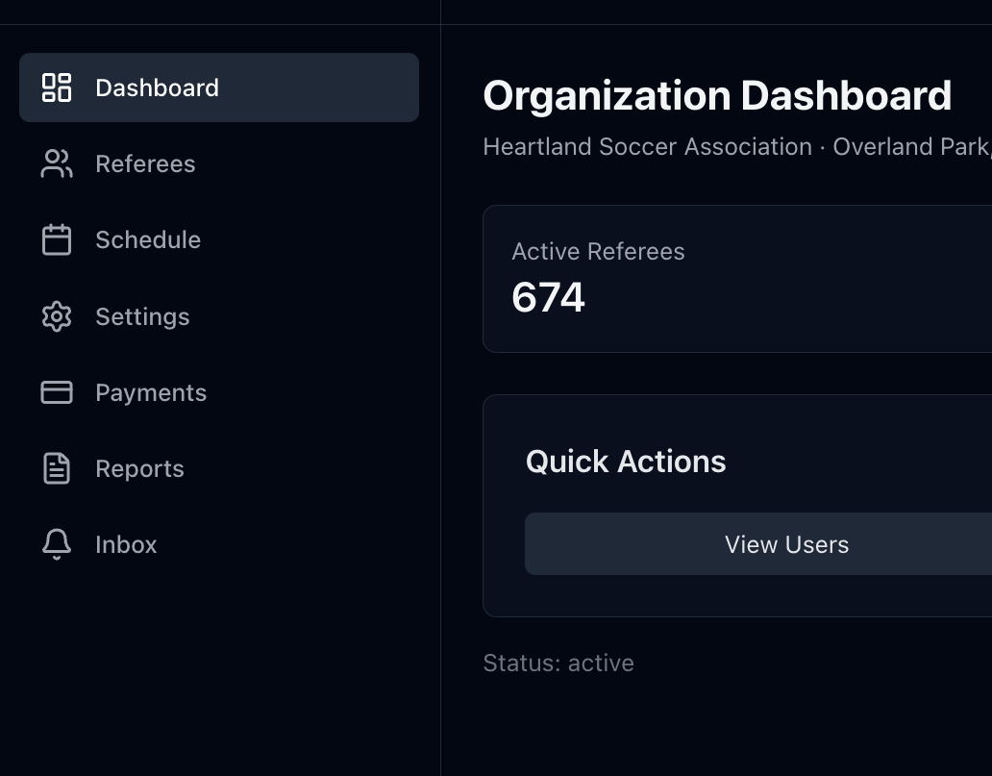Image resolution: width=992 pixels, height=776 pixels.
Task: Click the Schedule calendar icon
Action: (x=57, y=239)
